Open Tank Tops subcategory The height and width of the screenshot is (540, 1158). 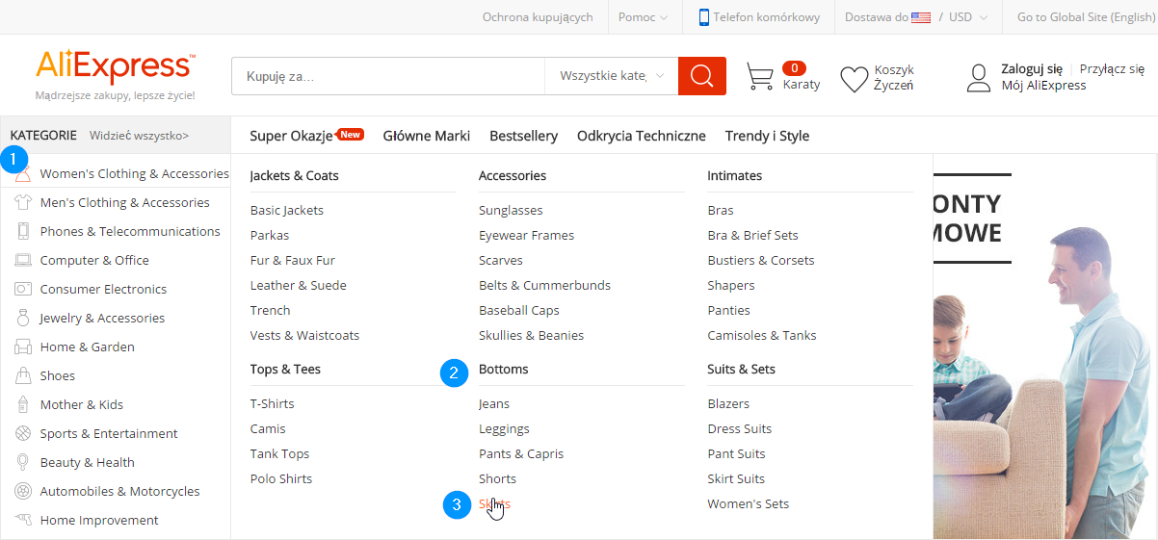[x=279, y=453]
